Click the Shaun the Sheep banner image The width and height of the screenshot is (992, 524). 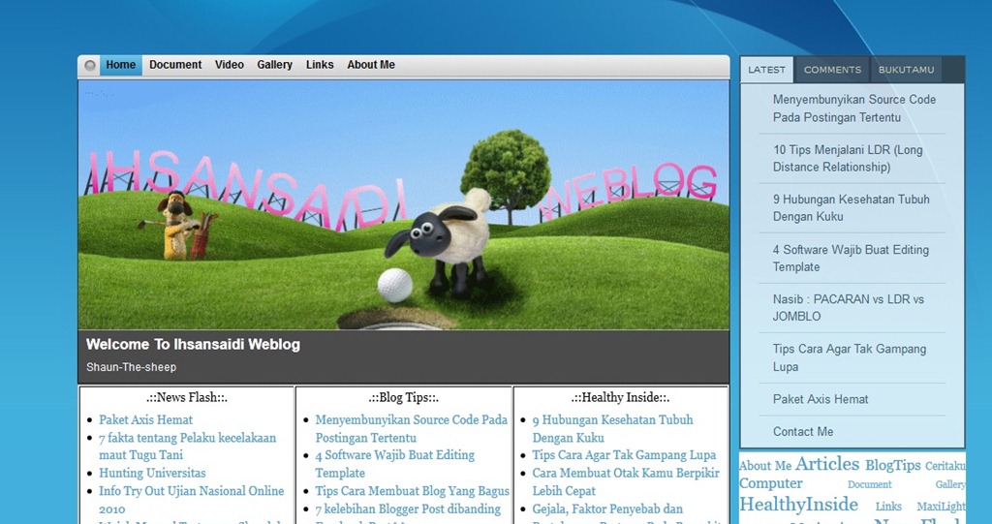[x=404, y=204]
